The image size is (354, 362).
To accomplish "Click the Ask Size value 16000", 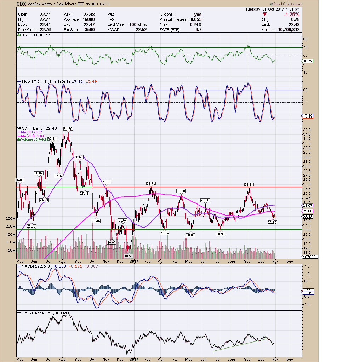I will pyautogui.click(x=88, y=19).
